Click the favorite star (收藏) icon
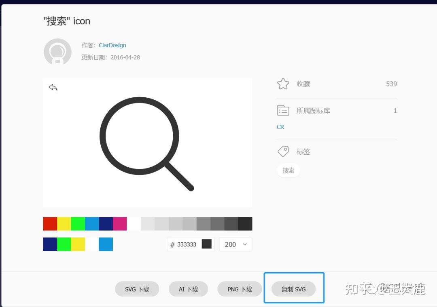This screenshot has width=437, height=307. (283, 84)
